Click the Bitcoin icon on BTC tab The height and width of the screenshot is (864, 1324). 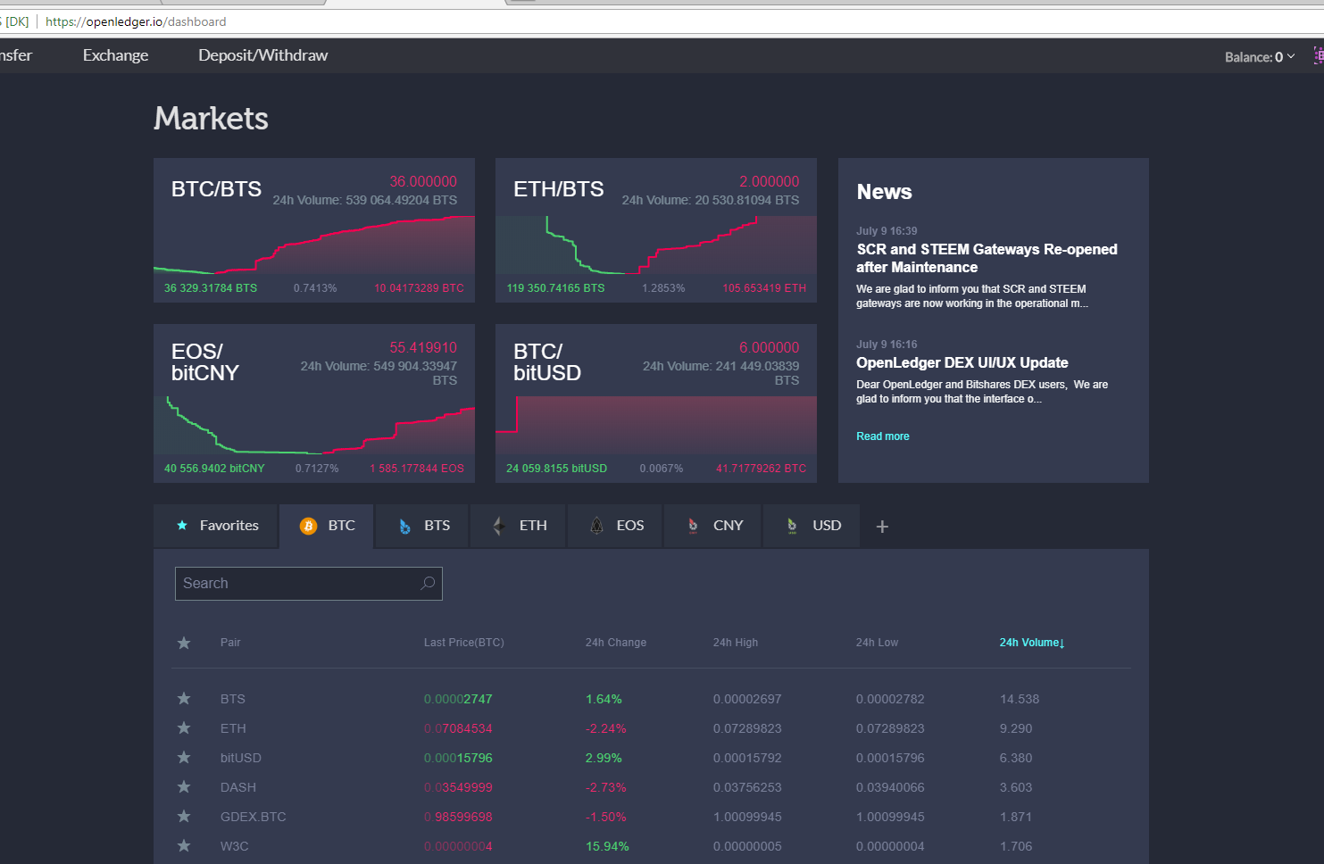(x=308, y=526)
